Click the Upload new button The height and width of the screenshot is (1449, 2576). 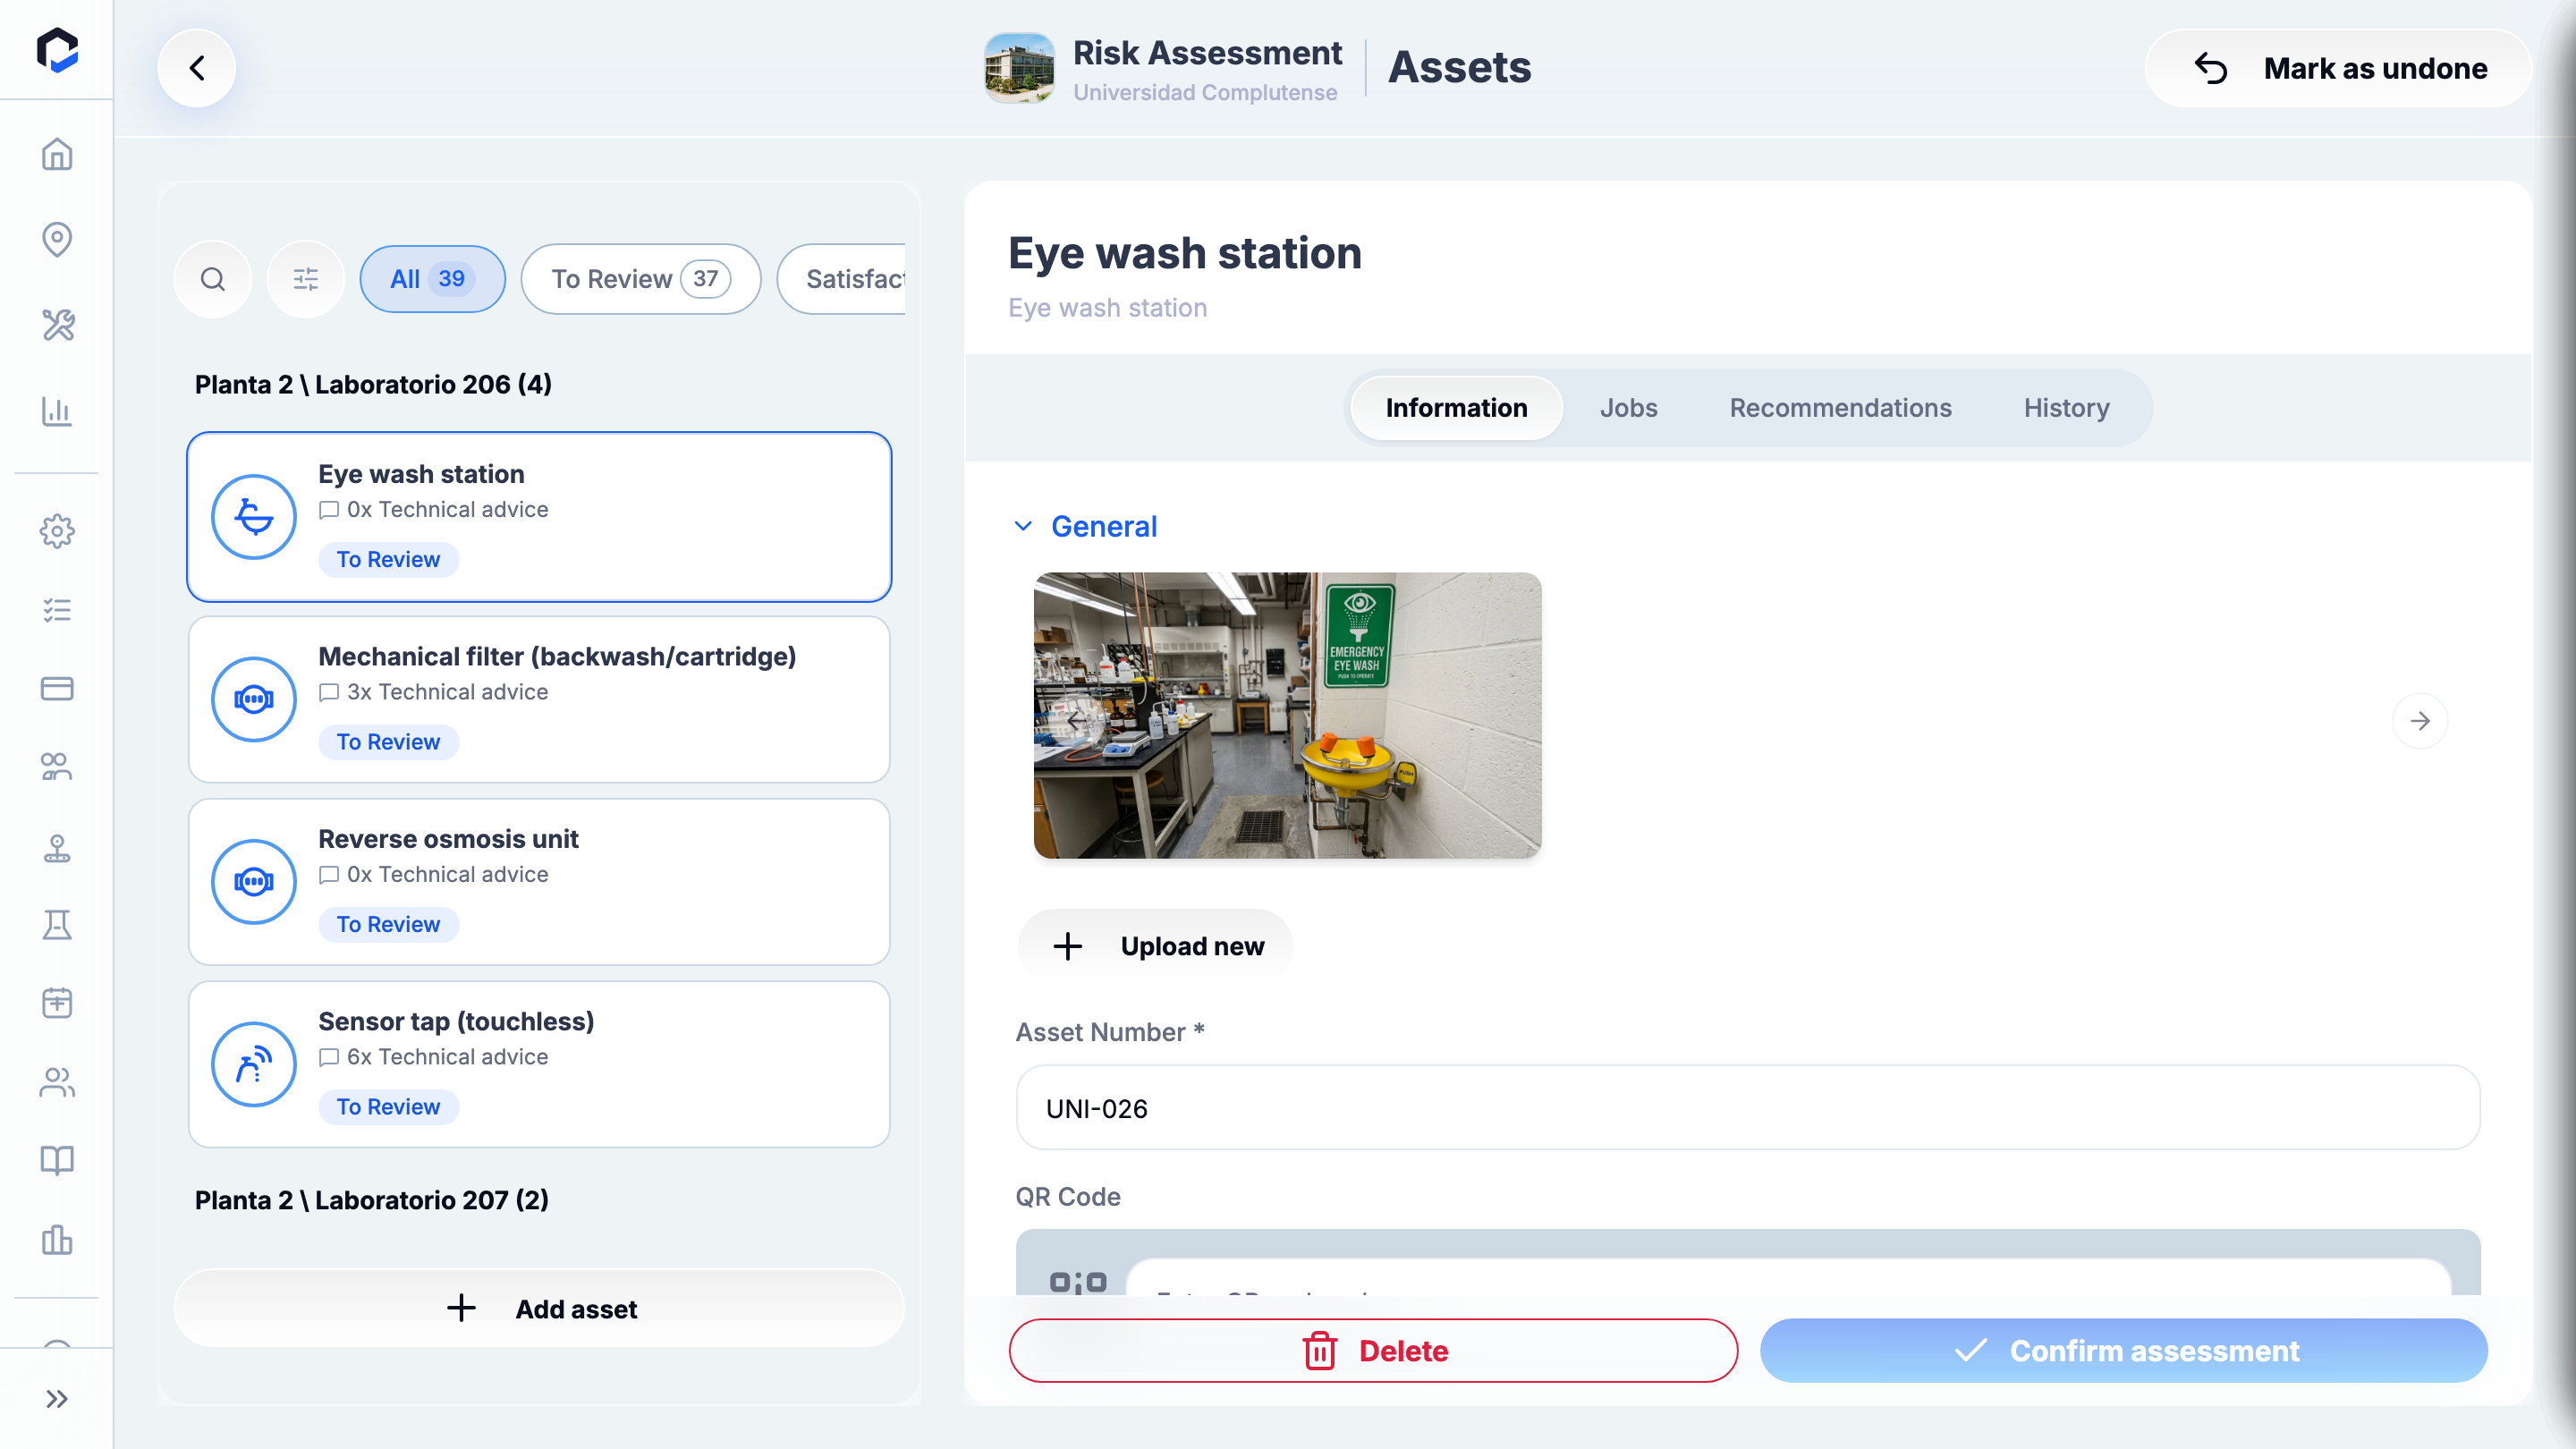click(x=1156, y=946)
